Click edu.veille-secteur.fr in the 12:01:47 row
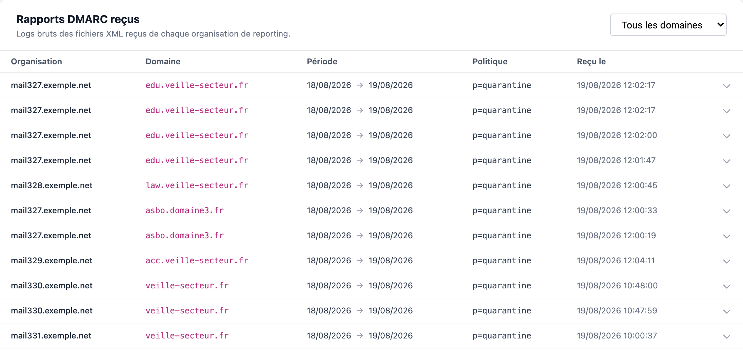 point(197,160)
